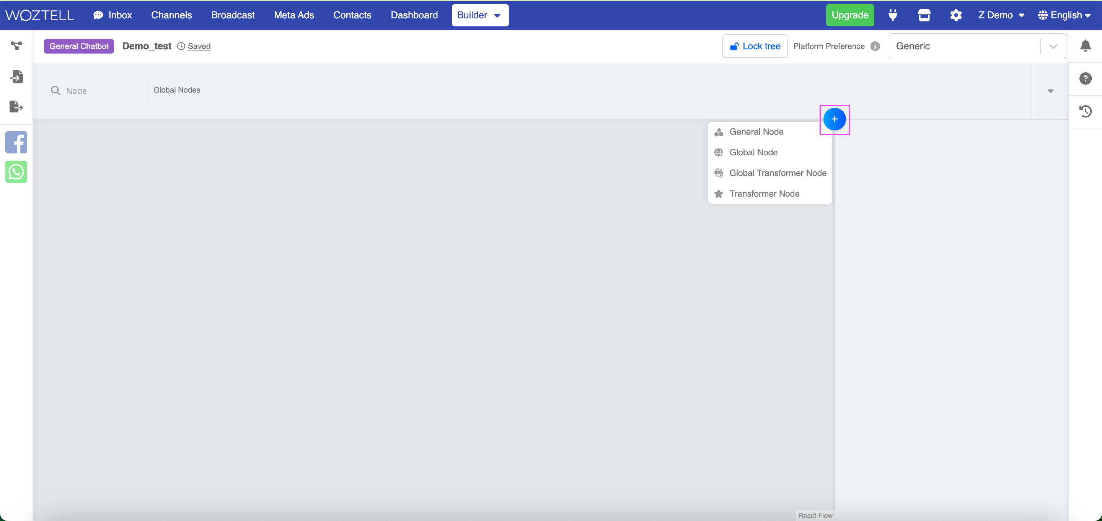Click the integrations plug icon
Image resolution: width=1102 pixels, height=521 pixels.
[x=892, y=15]
